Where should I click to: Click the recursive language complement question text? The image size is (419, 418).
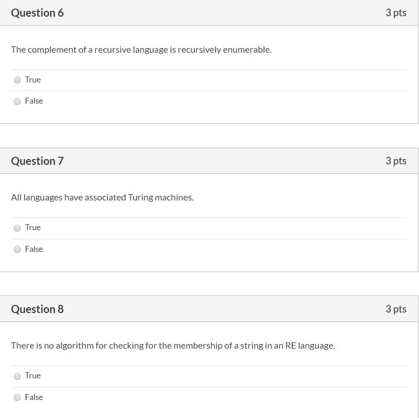pyautogui.click(x=141, y=50)
